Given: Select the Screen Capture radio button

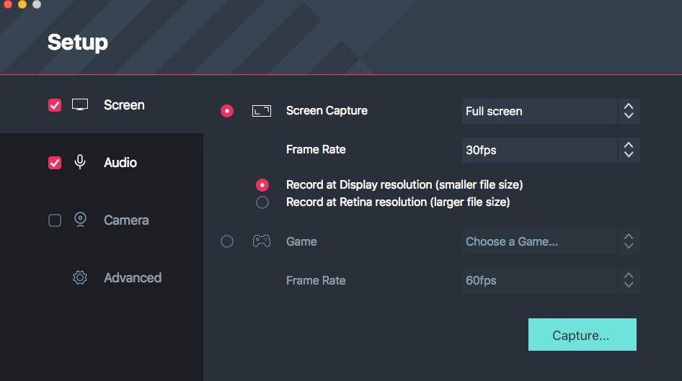Looking at the screenshot, I should point(227,111).
